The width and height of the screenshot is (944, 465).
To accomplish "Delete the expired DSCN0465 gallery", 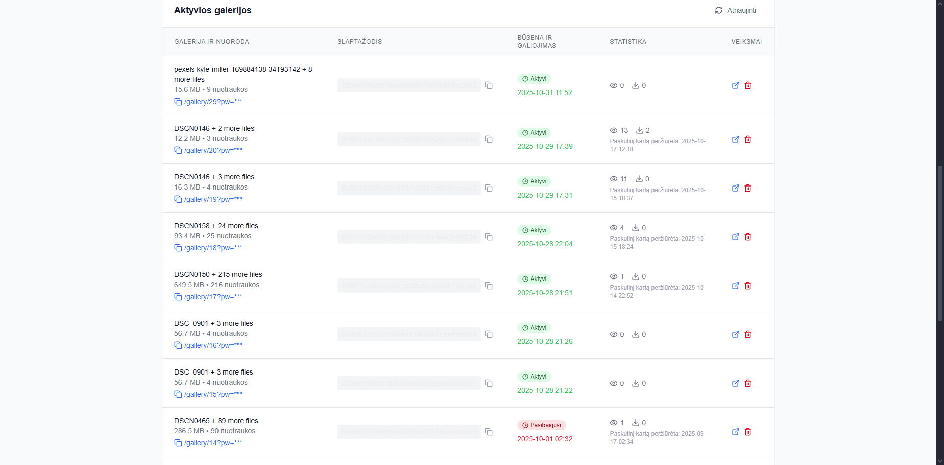I will (748, 432).
